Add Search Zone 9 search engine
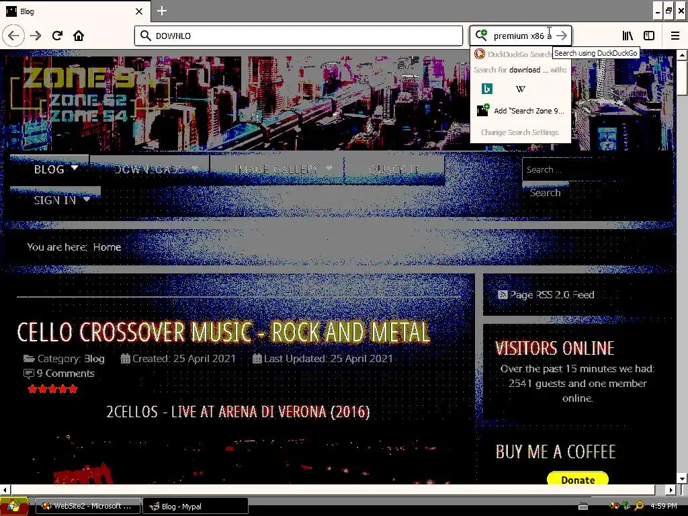 (x=521, y=111)
